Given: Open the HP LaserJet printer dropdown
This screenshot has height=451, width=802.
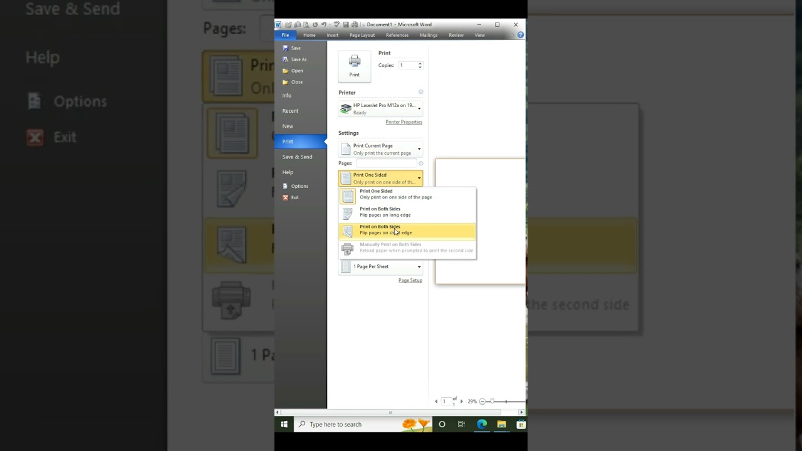Looking at the screenshot, I should [380, 109].
